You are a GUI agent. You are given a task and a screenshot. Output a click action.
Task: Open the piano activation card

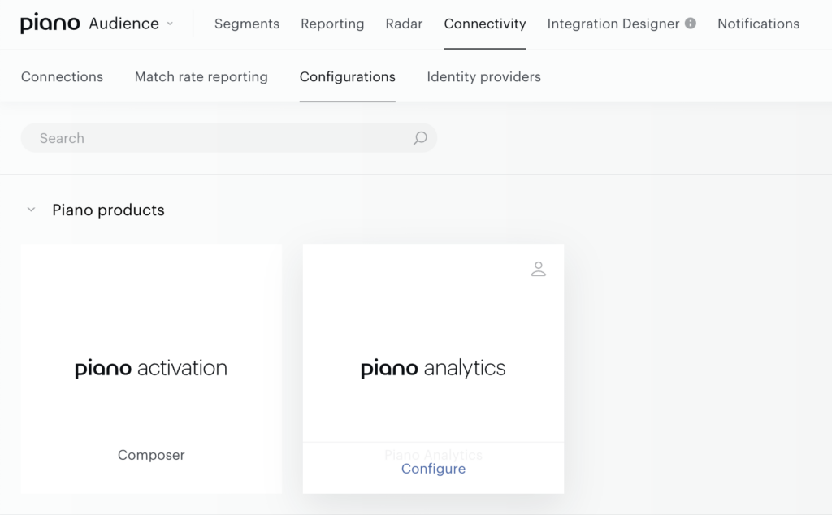151,368
